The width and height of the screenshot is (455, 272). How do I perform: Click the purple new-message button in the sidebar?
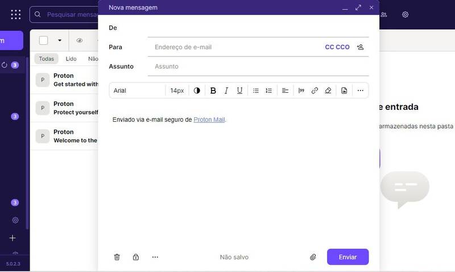point(11,40)
